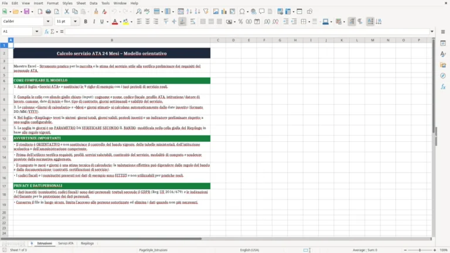This screenshot has height=253, width=450.
Task: Open the Sheet menu
Action: (x=81, y=3)
